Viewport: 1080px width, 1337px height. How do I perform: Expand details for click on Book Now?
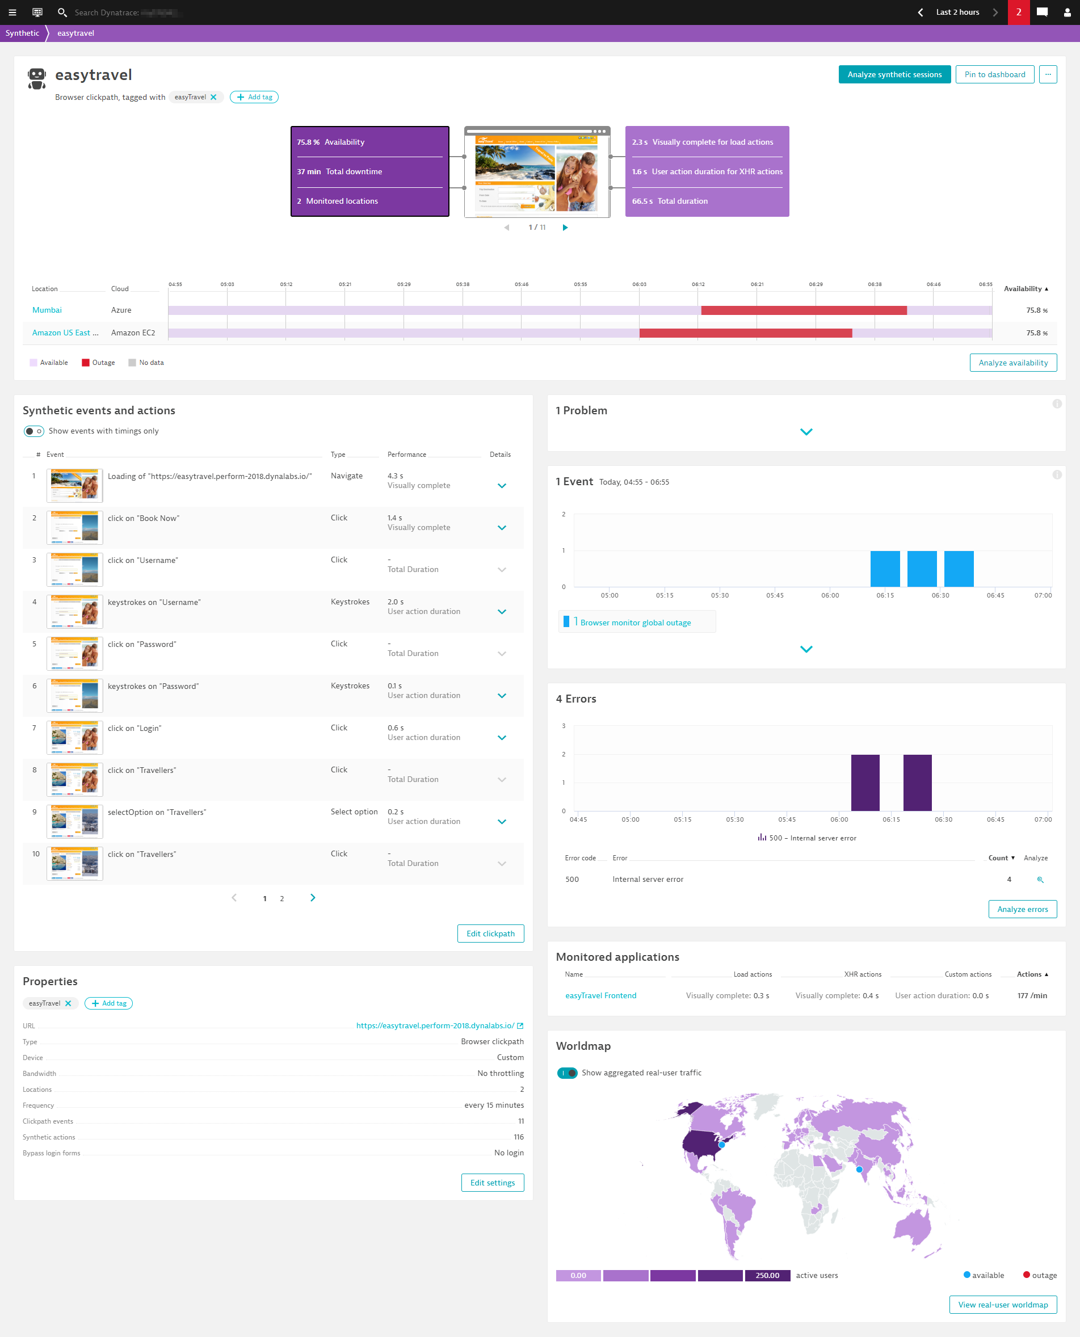point(502,528)
